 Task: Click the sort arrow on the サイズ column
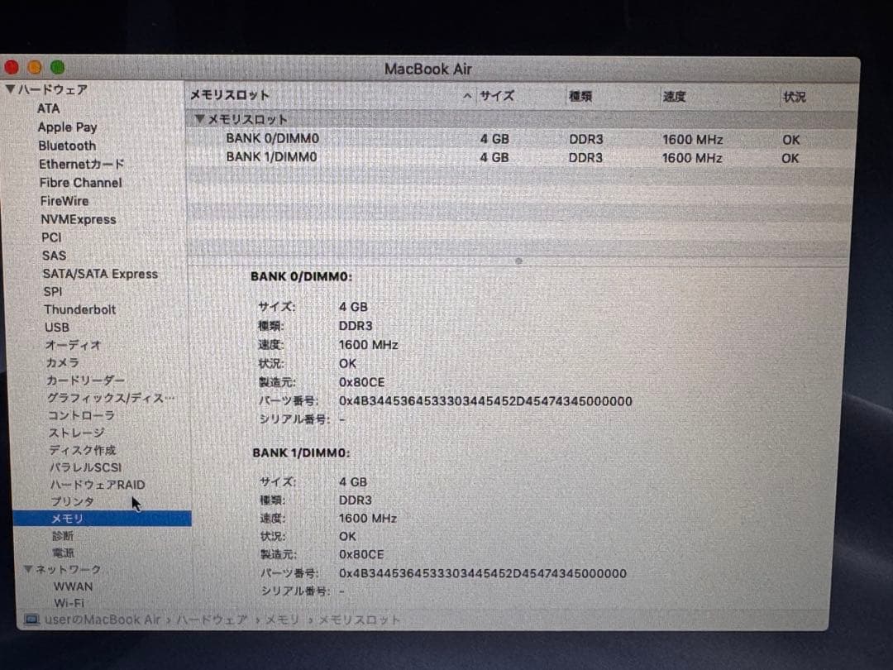[x=467, y=96]
